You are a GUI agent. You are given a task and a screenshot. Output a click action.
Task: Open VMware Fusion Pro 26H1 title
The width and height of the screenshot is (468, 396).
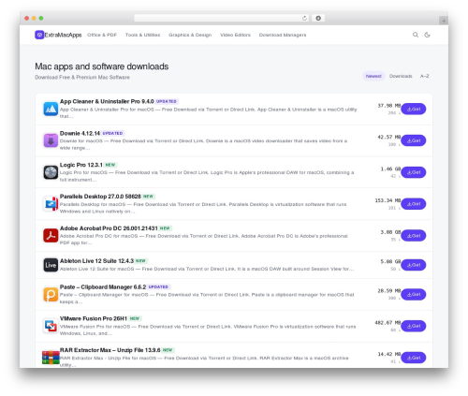pyautogui.click(x=94, y=318)
